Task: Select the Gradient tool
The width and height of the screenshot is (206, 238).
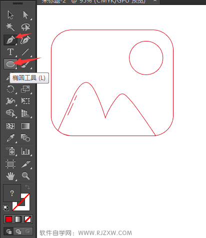Action: [x=25, y=126]
